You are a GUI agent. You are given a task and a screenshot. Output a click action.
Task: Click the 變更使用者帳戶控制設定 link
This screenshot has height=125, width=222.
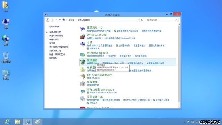(x=127, y=31)
